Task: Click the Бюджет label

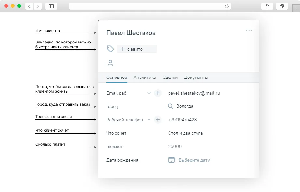Action: 115,146
